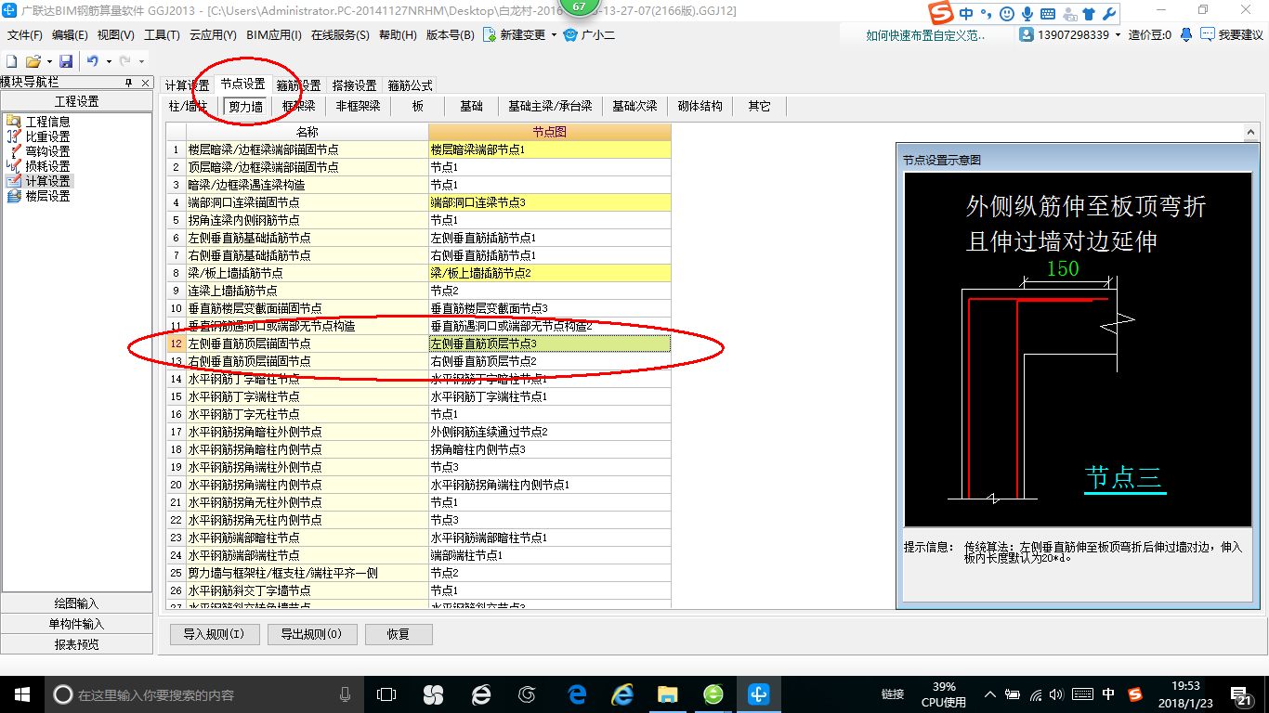Open the 报表预览 module

(76, 644)
